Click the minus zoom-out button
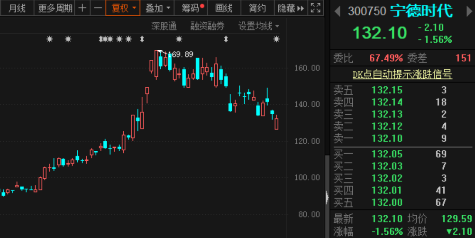The width and height of the screenshot is (475, 238). [98, 8]
